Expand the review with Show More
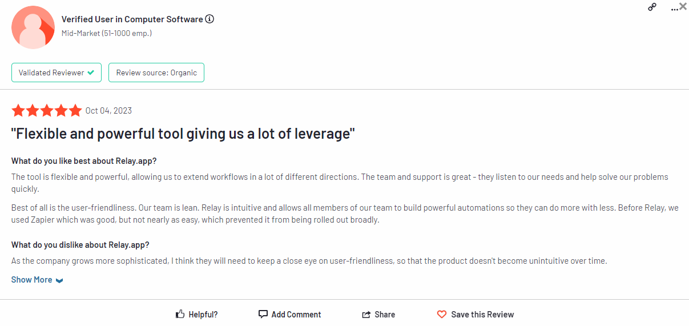This screenshot has height=326, width=689. (37, 280)
